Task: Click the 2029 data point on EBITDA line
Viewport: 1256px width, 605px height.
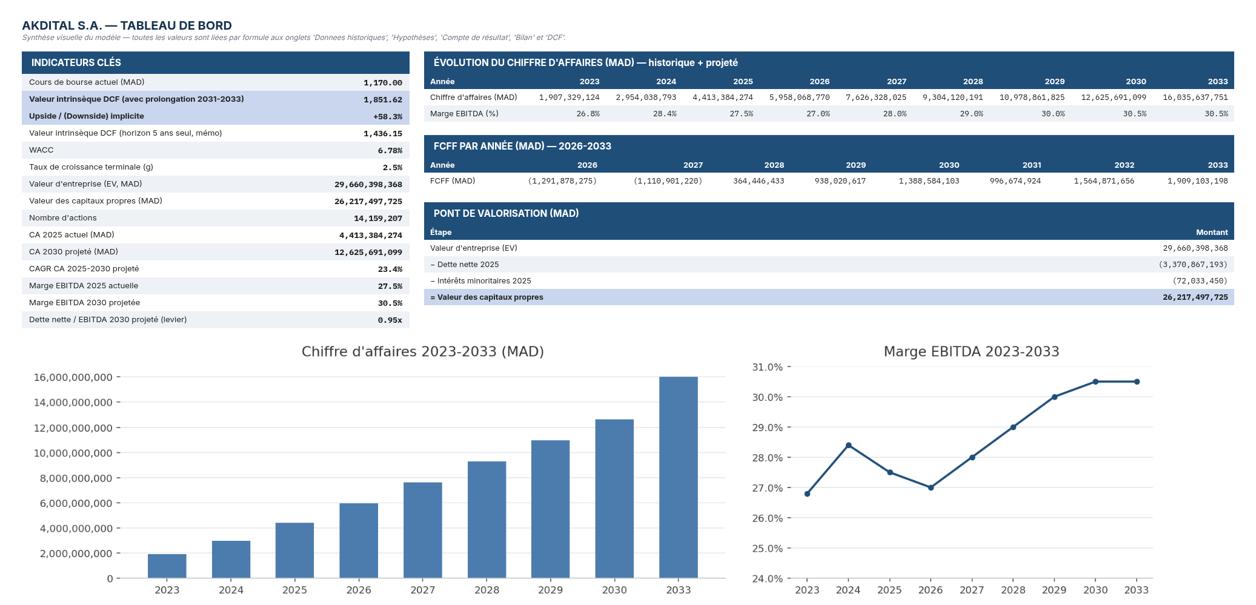Action: coord(1054,397)
